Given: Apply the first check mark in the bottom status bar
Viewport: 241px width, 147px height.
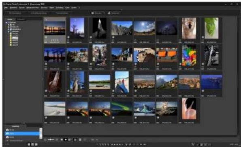Looking at the screenshot, I should coord(98,145).
